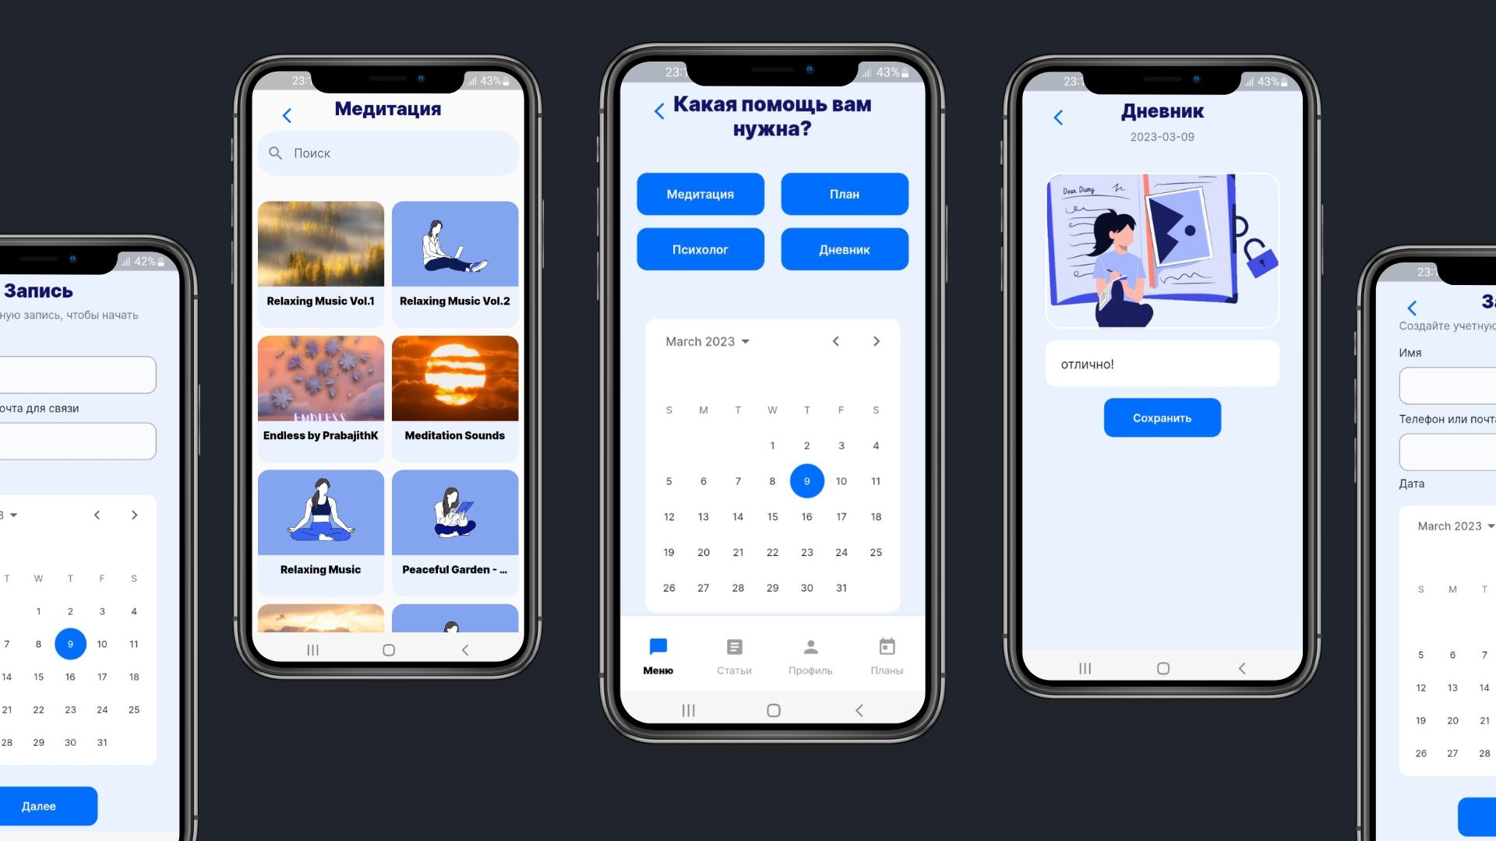Click date 9 on the March 2023 calendar
1496x841 pixels.
pos(806,480)
